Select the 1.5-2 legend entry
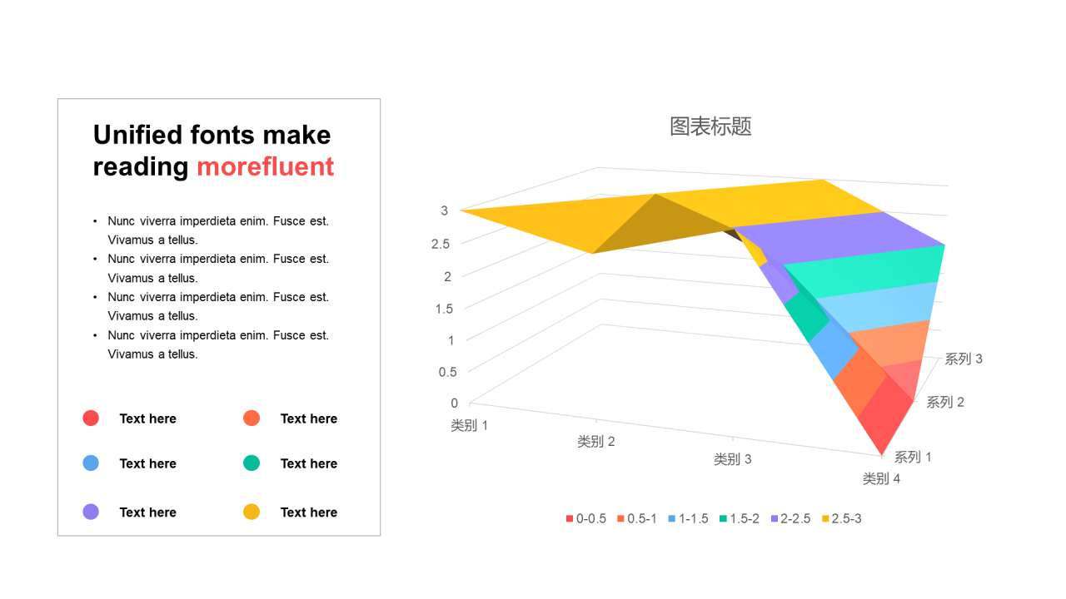The height and width of the screenshot is (599, 1066). point(740,518)
